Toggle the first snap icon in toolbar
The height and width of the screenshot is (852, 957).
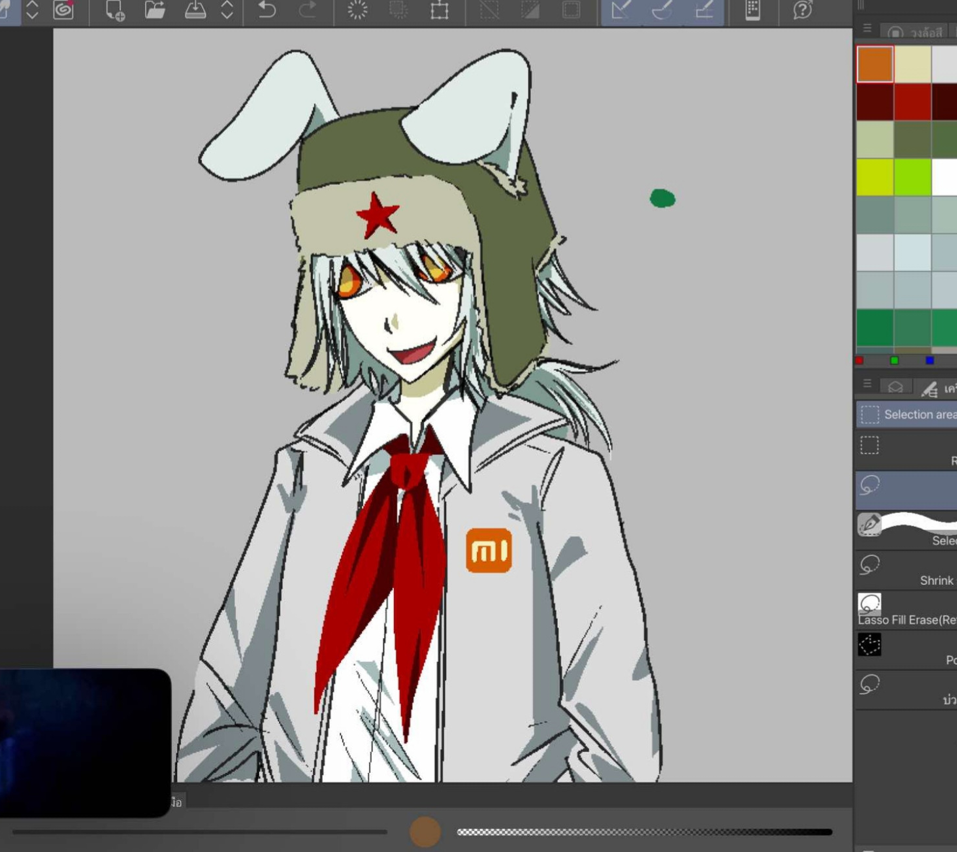pyautogui.click(x=621, y=10)
